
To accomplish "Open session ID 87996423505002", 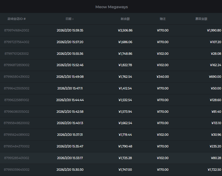I will pyautogui.click(x=17, y=88).
